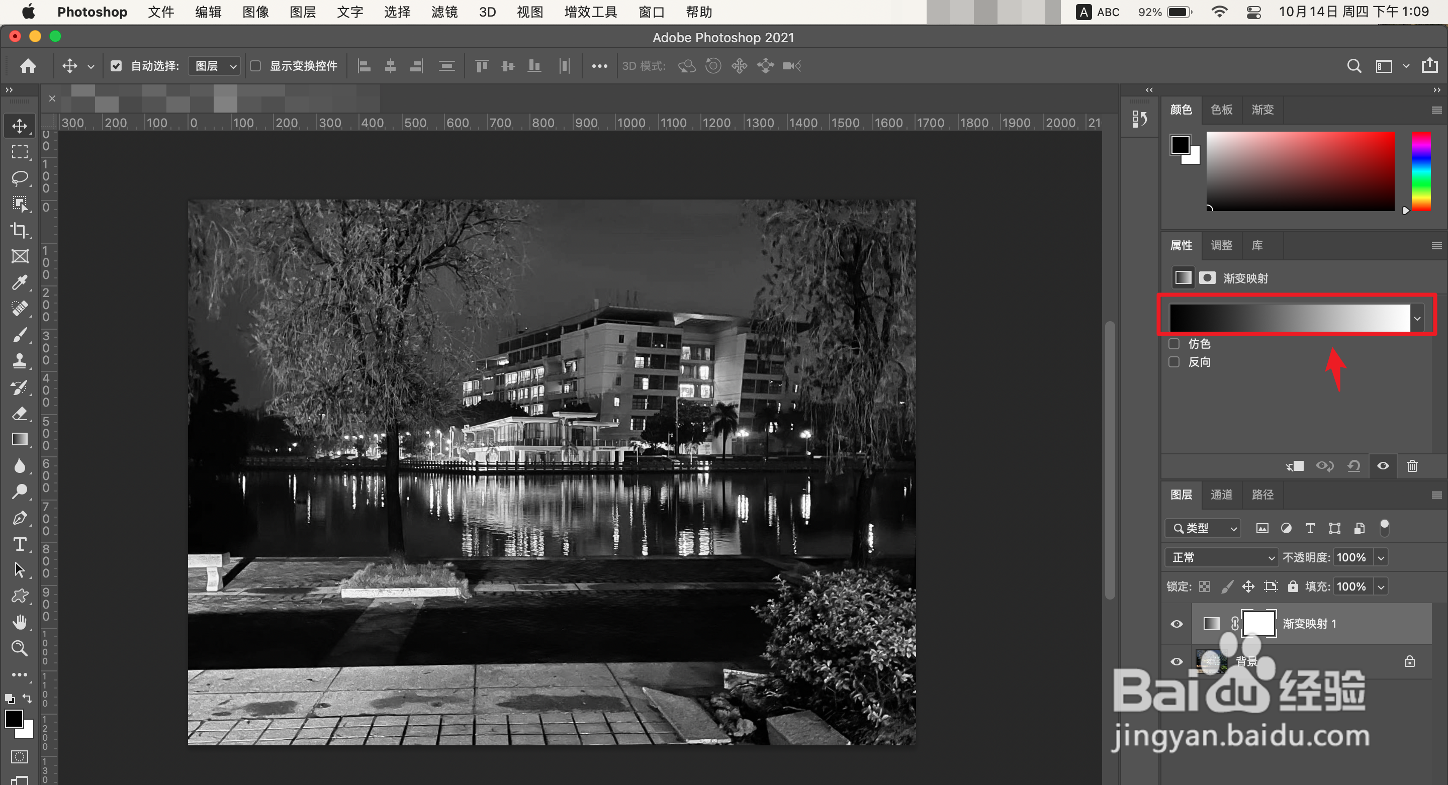The image size is (1448, 785).
Task: Select the Brush tool
Action: [20, 335]
